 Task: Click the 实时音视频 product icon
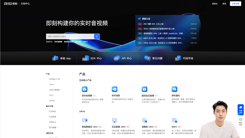coord(84,89)
